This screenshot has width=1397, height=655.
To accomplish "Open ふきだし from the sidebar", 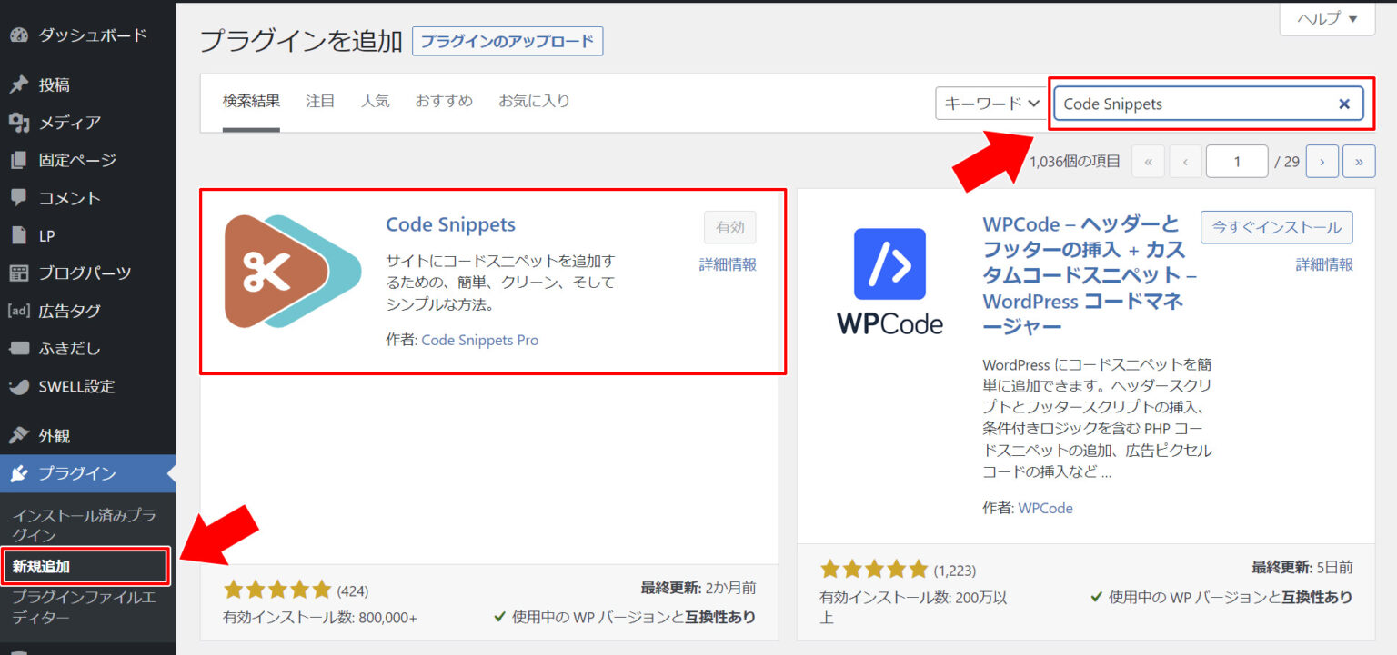I will click(55, 348).
